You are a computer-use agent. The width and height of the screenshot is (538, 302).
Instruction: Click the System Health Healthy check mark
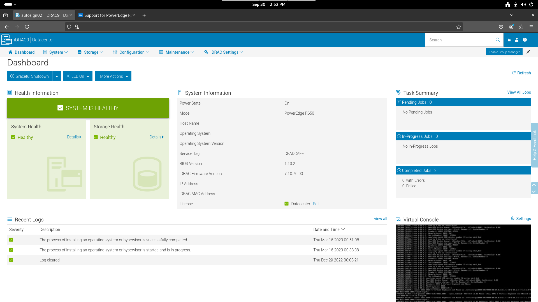click(x=13, y=137)
